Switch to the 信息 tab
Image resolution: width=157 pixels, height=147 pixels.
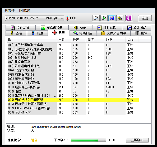point(37,33)
